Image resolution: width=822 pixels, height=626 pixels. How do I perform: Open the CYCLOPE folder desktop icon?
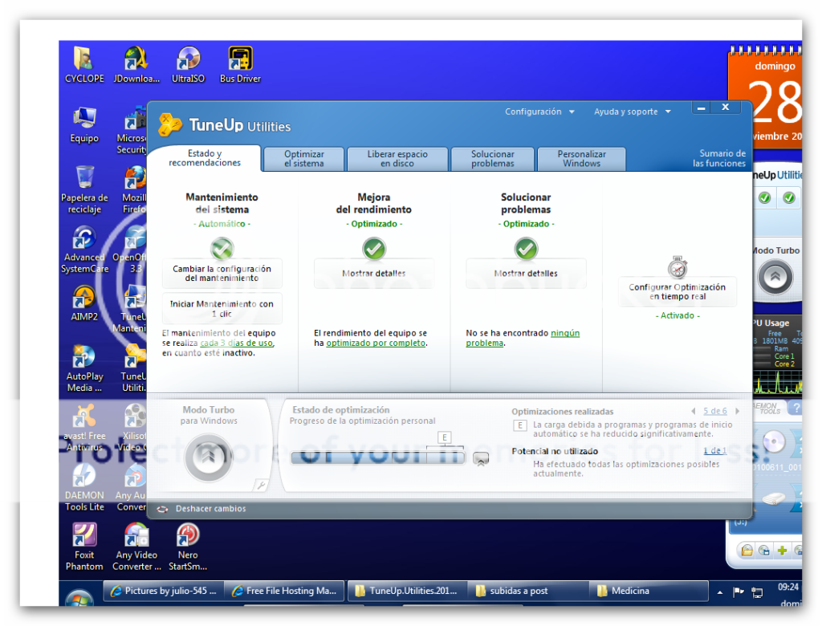pyautogui.click(x=83, y=65)
